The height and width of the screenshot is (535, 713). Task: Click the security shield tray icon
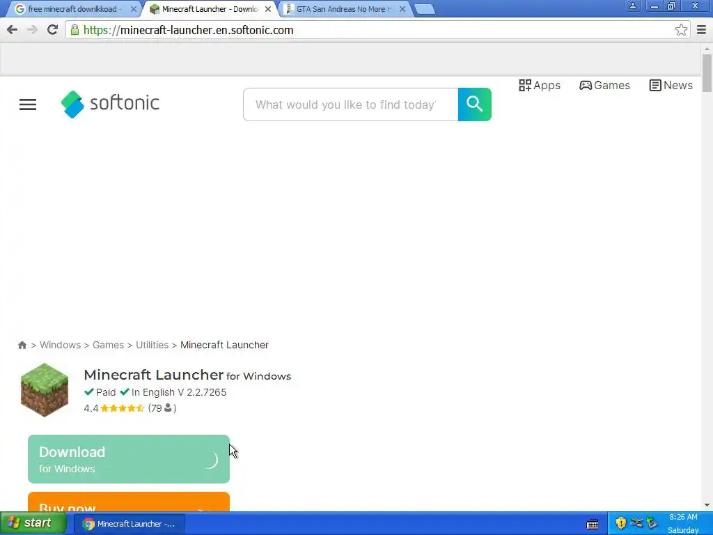(620, 523)
